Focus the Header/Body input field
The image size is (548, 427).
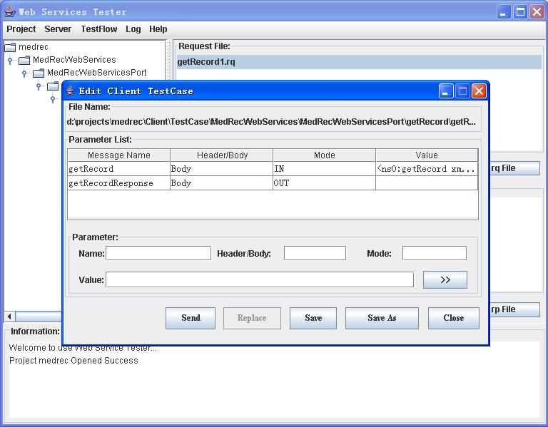(x=315, y=253)
